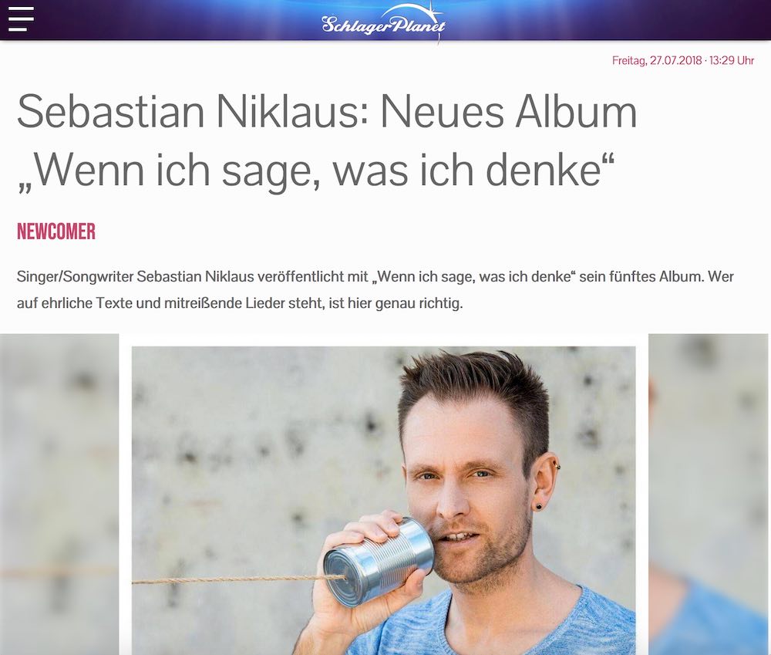Click the tin can in the photo

pos(379,561)
